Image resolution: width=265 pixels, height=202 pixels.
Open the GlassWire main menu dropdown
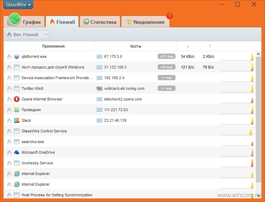[x=18, y=5]
